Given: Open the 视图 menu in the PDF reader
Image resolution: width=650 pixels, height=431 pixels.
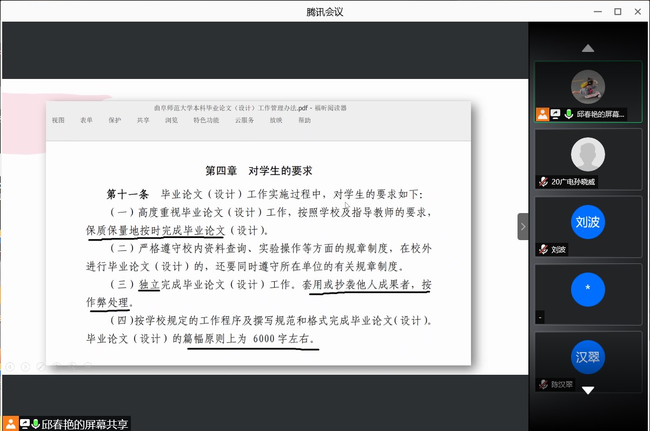Looking at the screenshot, I should [58, 120].
